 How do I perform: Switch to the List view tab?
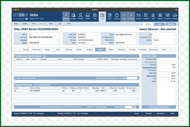pos(159,24)
